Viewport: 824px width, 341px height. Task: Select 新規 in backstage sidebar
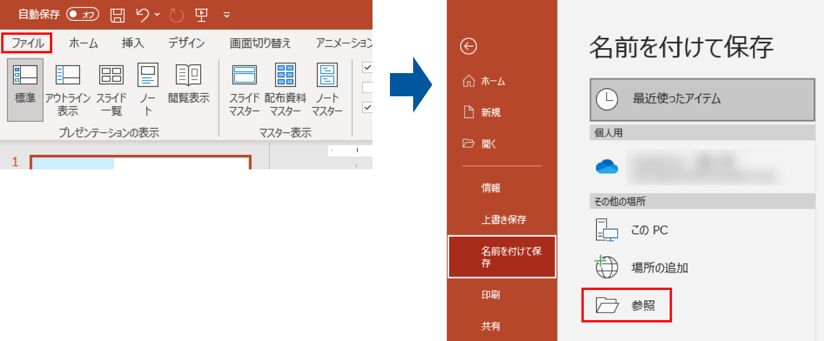coord(482,113)
